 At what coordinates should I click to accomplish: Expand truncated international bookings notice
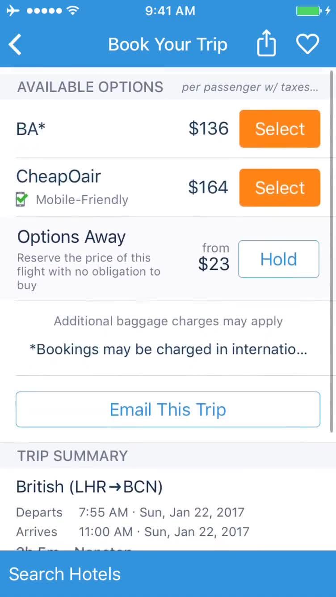click(x=168, y=350)
